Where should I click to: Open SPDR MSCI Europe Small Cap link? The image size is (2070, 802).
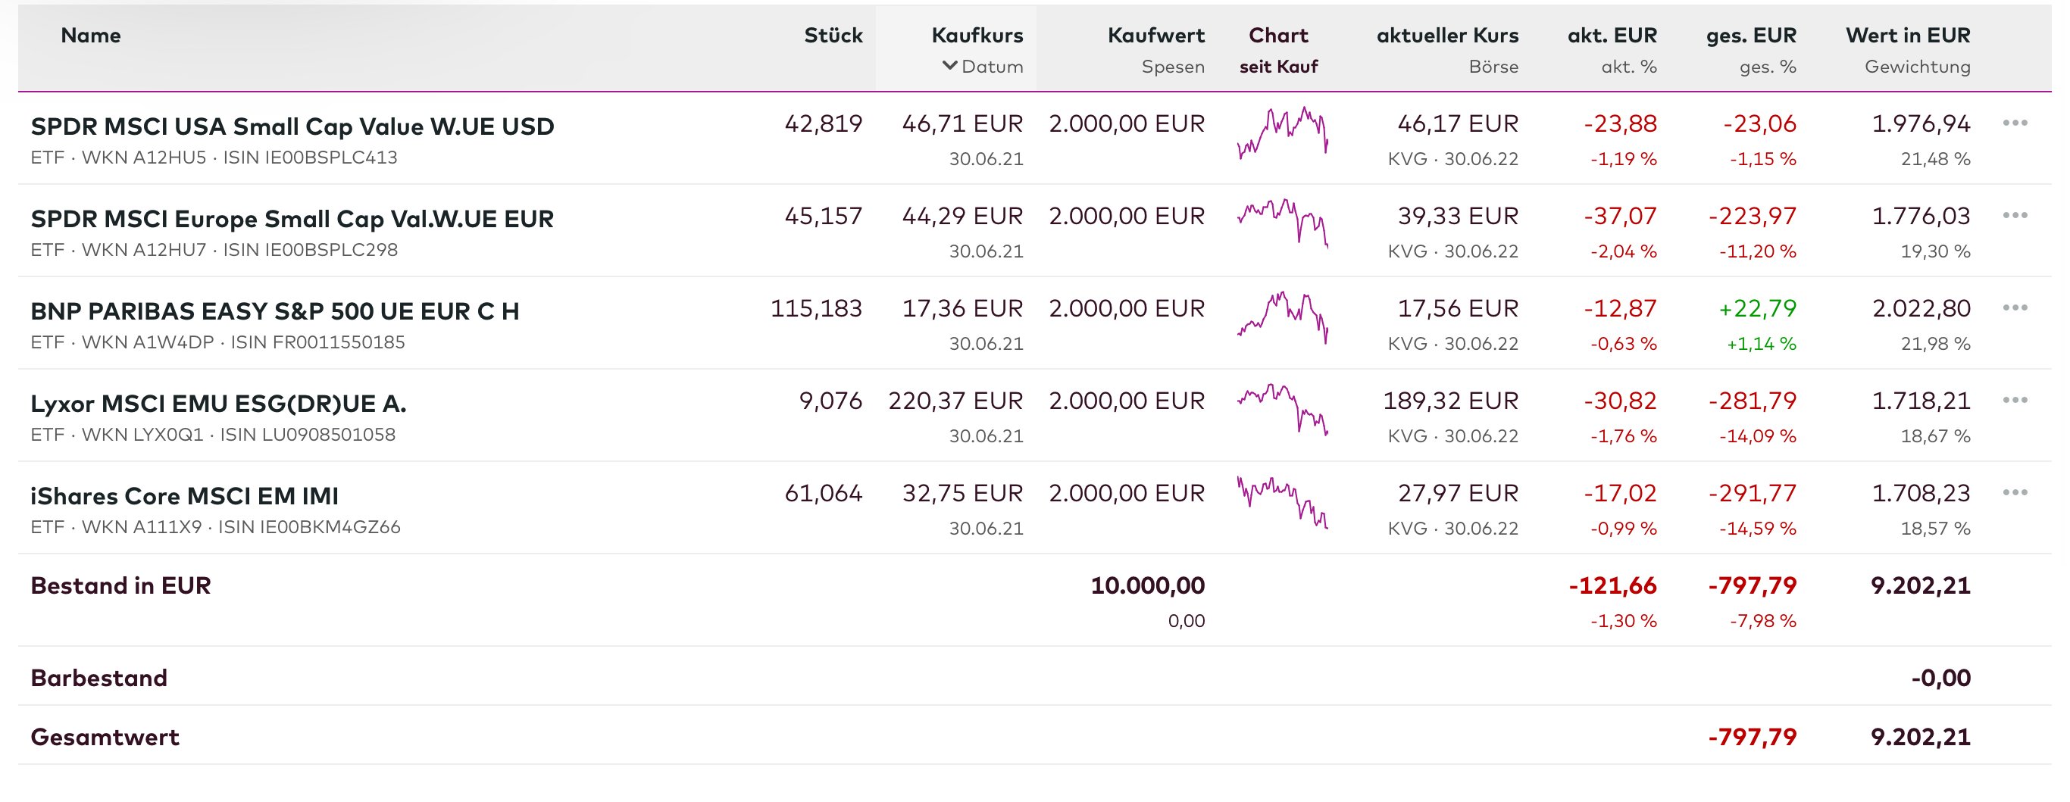coord(292,219)
